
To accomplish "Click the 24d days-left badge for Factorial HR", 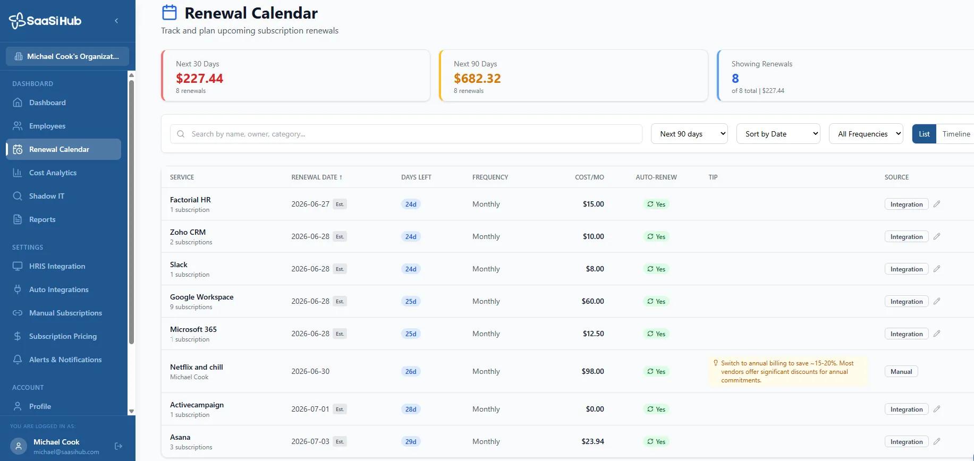I will [411, 204].
